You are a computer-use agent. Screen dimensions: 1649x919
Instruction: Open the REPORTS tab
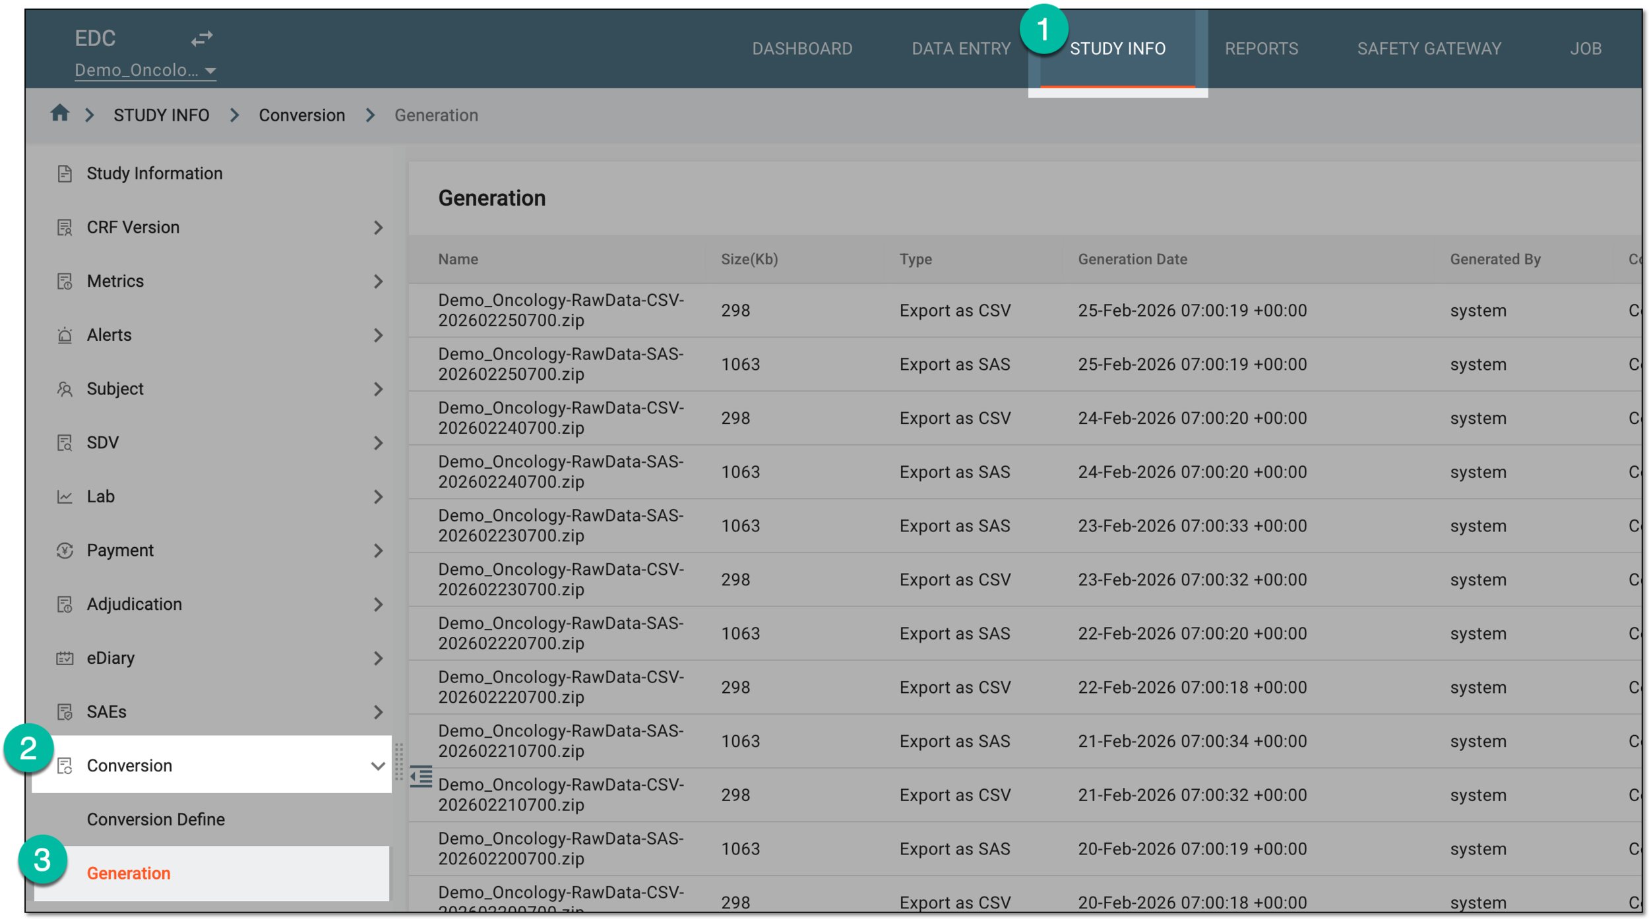(1261, 49)
